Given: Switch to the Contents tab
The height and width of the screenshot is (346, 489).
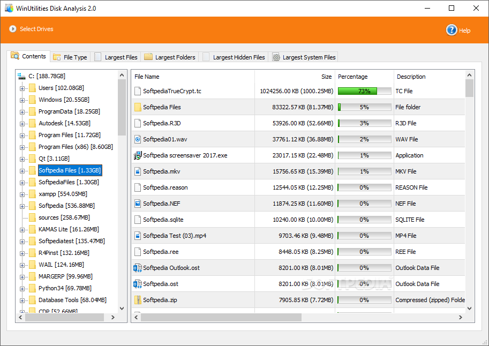Looking at the screenshot, I should [28, 56].
